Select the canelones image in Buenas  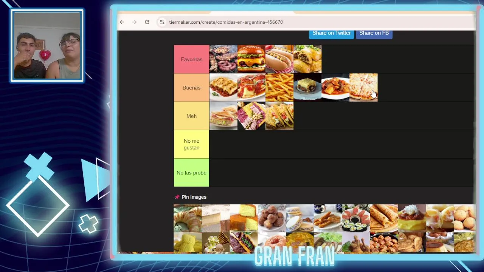point(223,88)
